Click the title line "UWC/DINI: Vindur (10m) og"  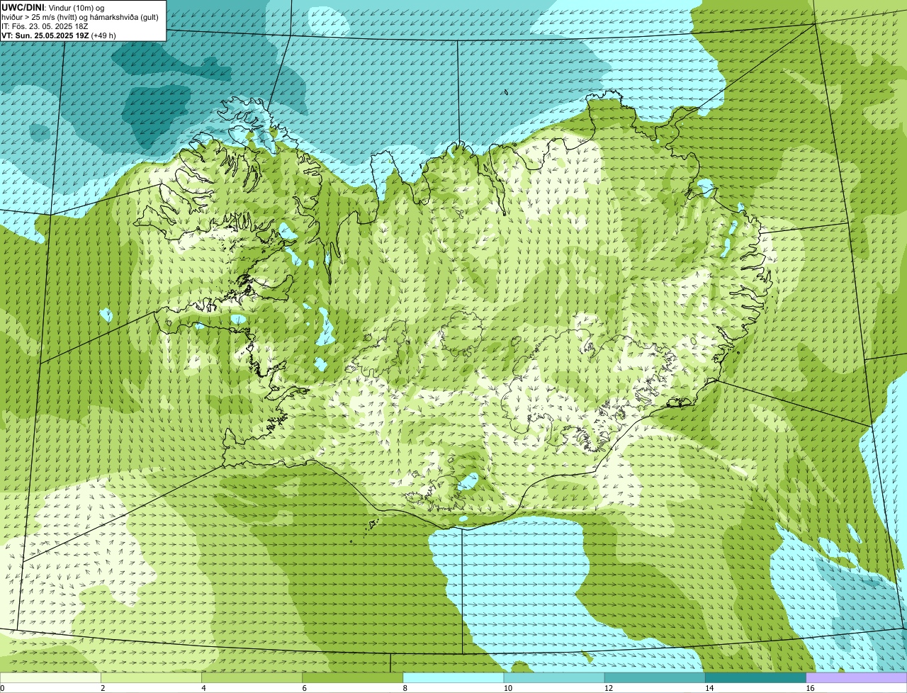point(53,8)
